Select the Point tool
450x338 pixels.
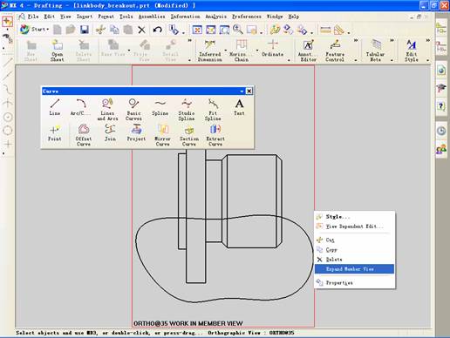(x=55, y=133)
